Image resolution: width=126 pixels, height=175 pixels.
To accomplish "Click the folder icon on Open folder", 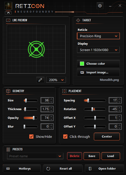I will [90, 169].
